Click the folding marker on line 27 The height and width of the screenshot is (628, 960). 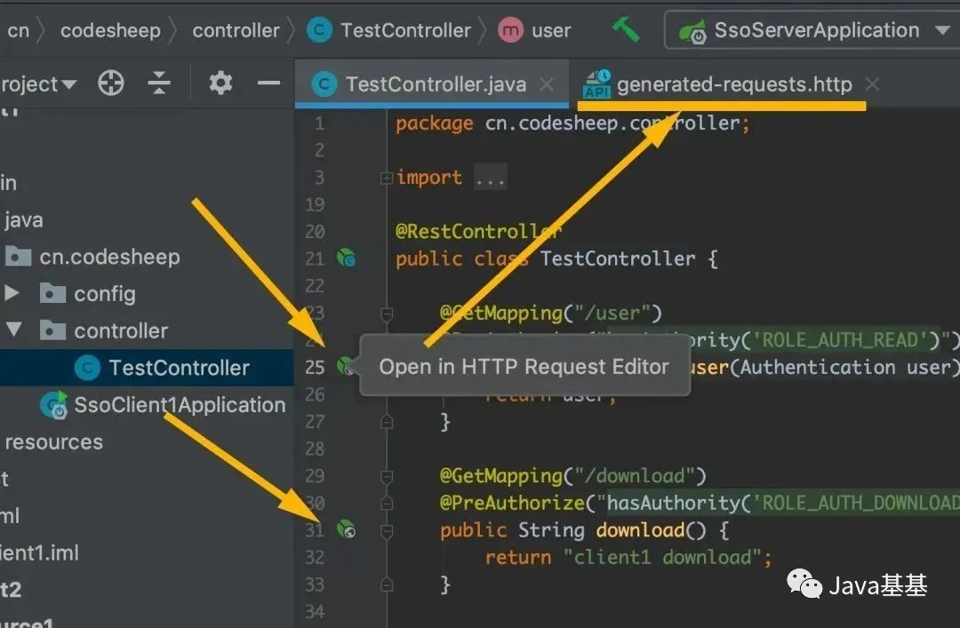click(387, 422)
